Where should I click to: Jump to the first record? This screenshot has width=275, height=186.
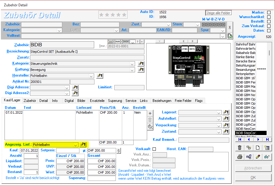[x=240, y=139]
